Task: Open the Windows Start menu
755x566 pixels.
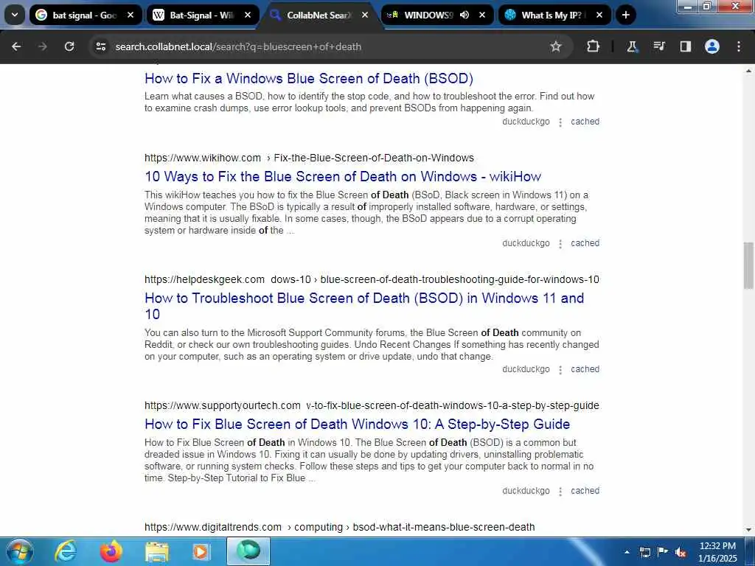Action: coord(20,551)
